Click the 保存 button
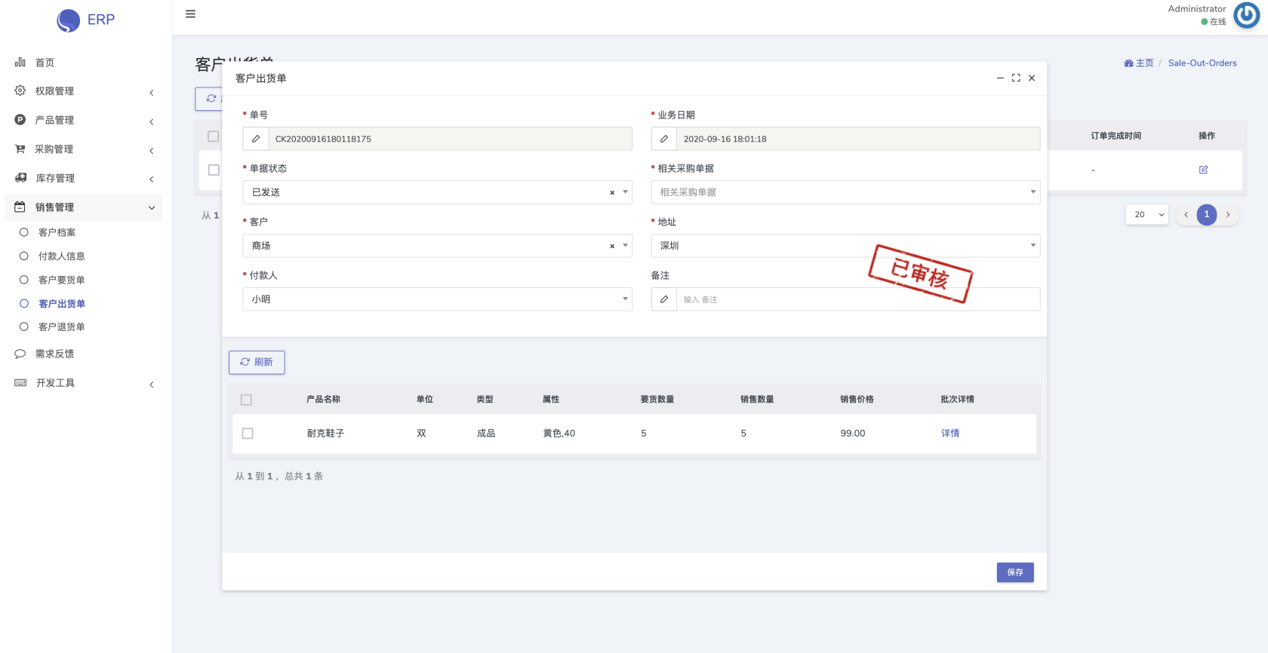1268x653 pixels. pyautogui.click(x=1015, y=572)
